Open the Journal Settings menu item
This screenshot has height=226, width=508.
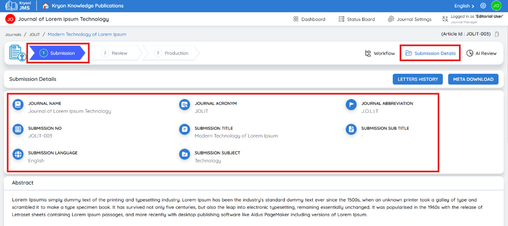tap(410, 19)
